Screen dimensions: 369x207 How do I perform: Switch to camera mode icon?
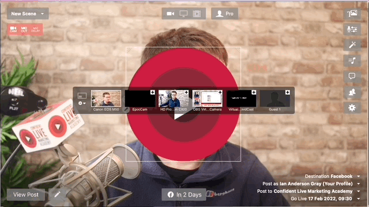(170, 14)
